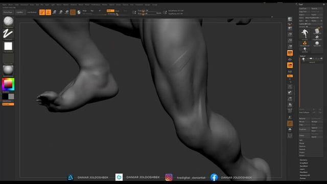
Task: Click the Live Boolean button
Action: 32,12
